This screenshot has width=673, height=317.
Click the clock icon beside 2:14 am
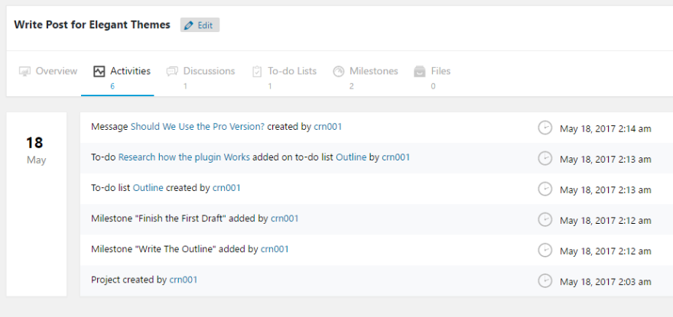[545, 128]
